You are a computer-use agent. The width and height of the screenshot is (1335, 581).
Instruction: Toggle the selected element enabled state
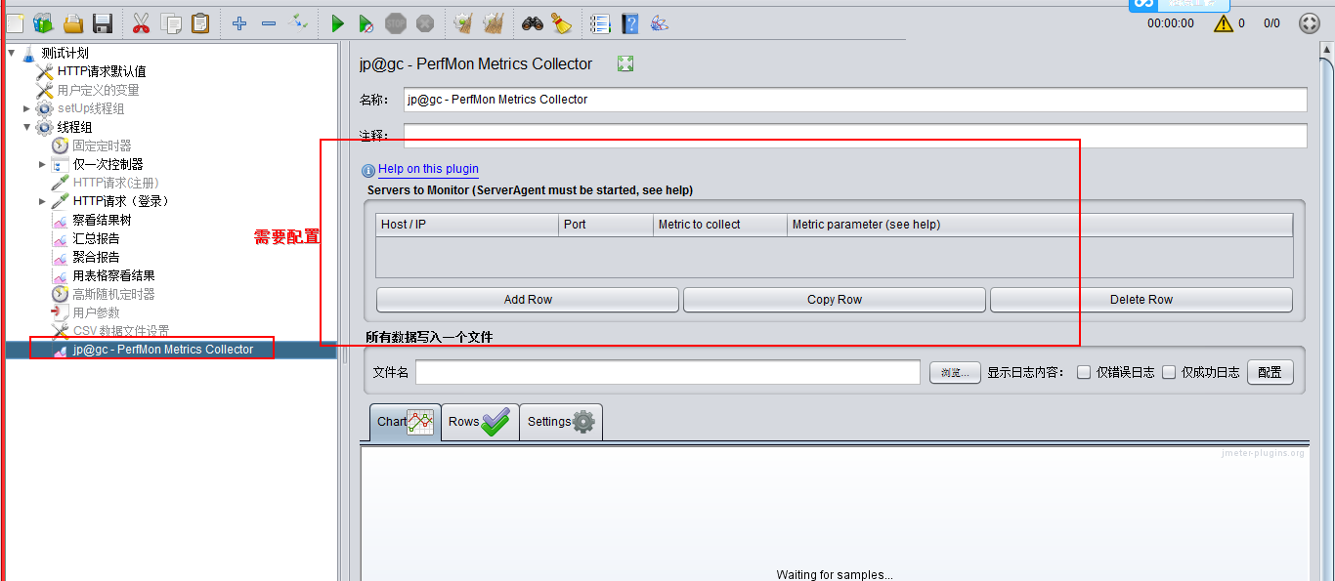point(299,23)
